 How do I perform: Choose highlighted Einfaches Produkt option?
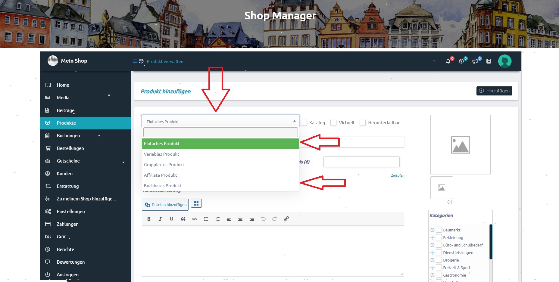pos(220,144)
